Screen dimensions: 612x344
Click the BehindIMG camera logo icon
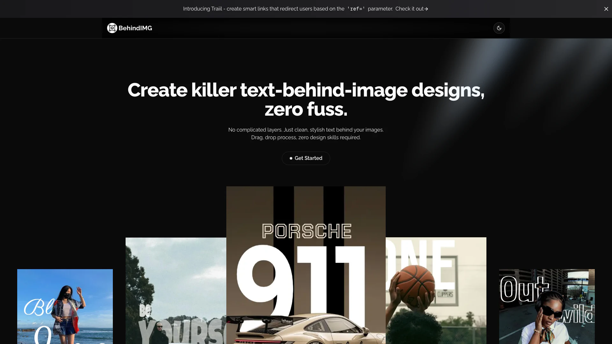(x=112, y=28)
